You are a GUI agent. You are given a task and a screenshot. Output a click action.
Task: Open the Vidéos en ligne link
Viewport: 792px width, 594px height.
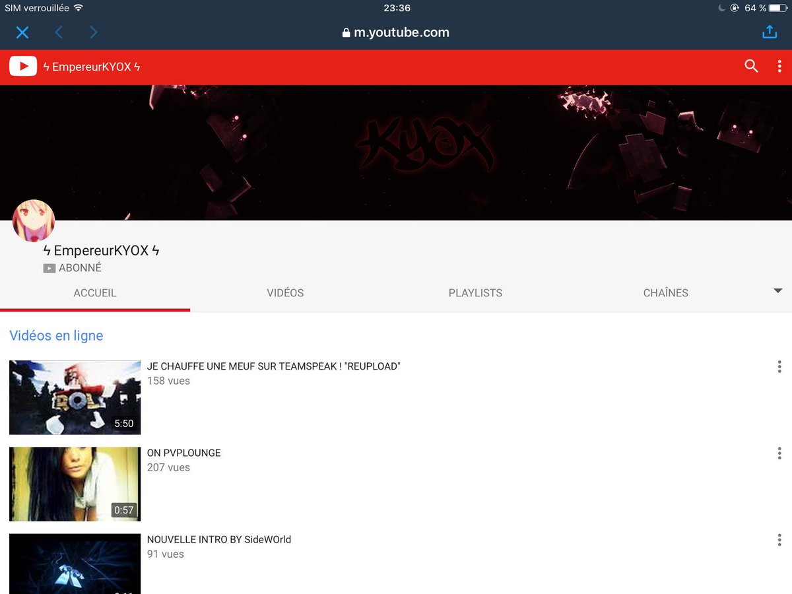pyautogui.click(x=56, y=335)
